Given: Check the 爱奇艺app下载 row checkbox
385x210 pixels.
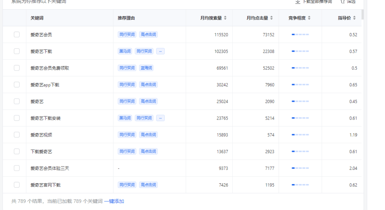Looking at the screenshot, I should coord(17,85).
